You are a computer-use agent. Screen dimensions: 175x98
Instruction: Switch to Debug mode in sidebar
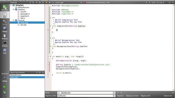pos(5,29)
